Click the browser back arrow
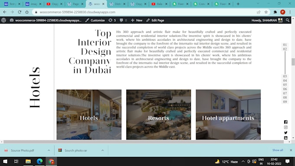This screenshot has width=295, height=166. (5, 12)
